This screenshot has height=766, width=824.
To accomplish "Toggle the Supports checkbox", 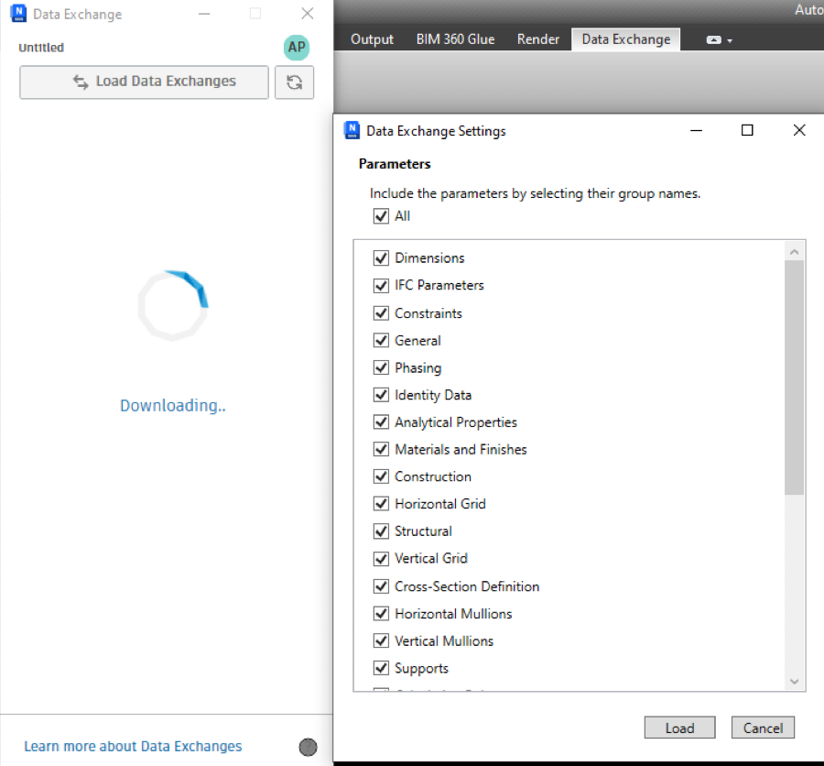I will point(381,668).
